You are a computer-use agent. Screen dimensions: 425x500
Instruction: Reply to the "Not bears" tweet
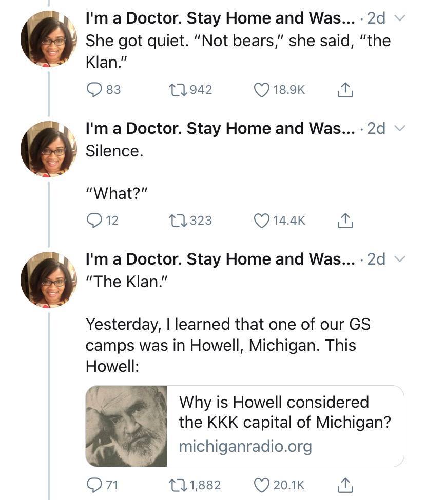pyautogui.click(x=94, y=89)
